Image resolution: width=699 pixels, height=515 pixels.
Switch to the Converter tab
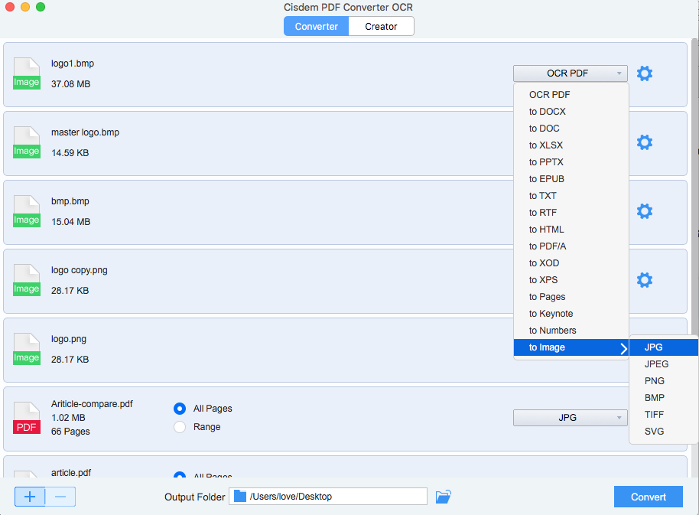tap(316, 26)
